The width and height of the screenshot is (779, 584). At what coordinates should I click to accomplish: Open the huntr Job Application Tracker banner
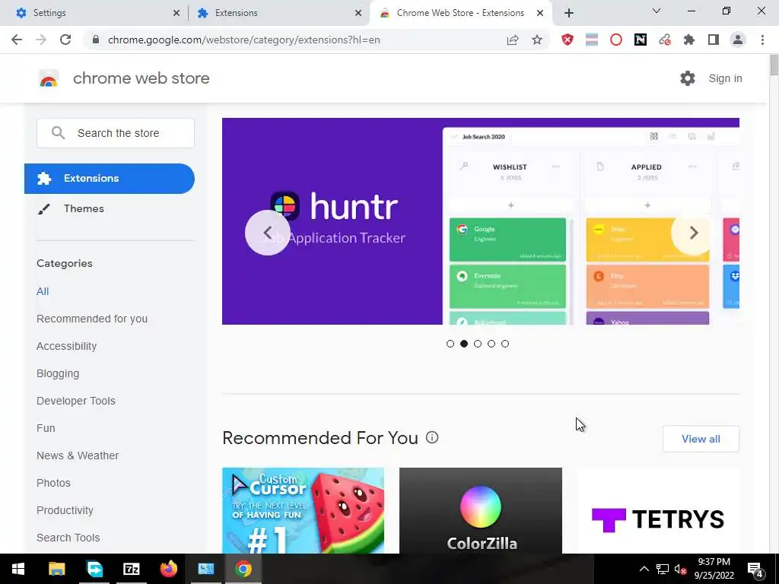point(481,221)
